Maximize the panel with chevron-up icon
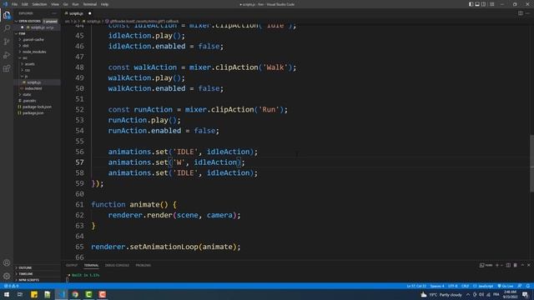 (x=522, y=265)
